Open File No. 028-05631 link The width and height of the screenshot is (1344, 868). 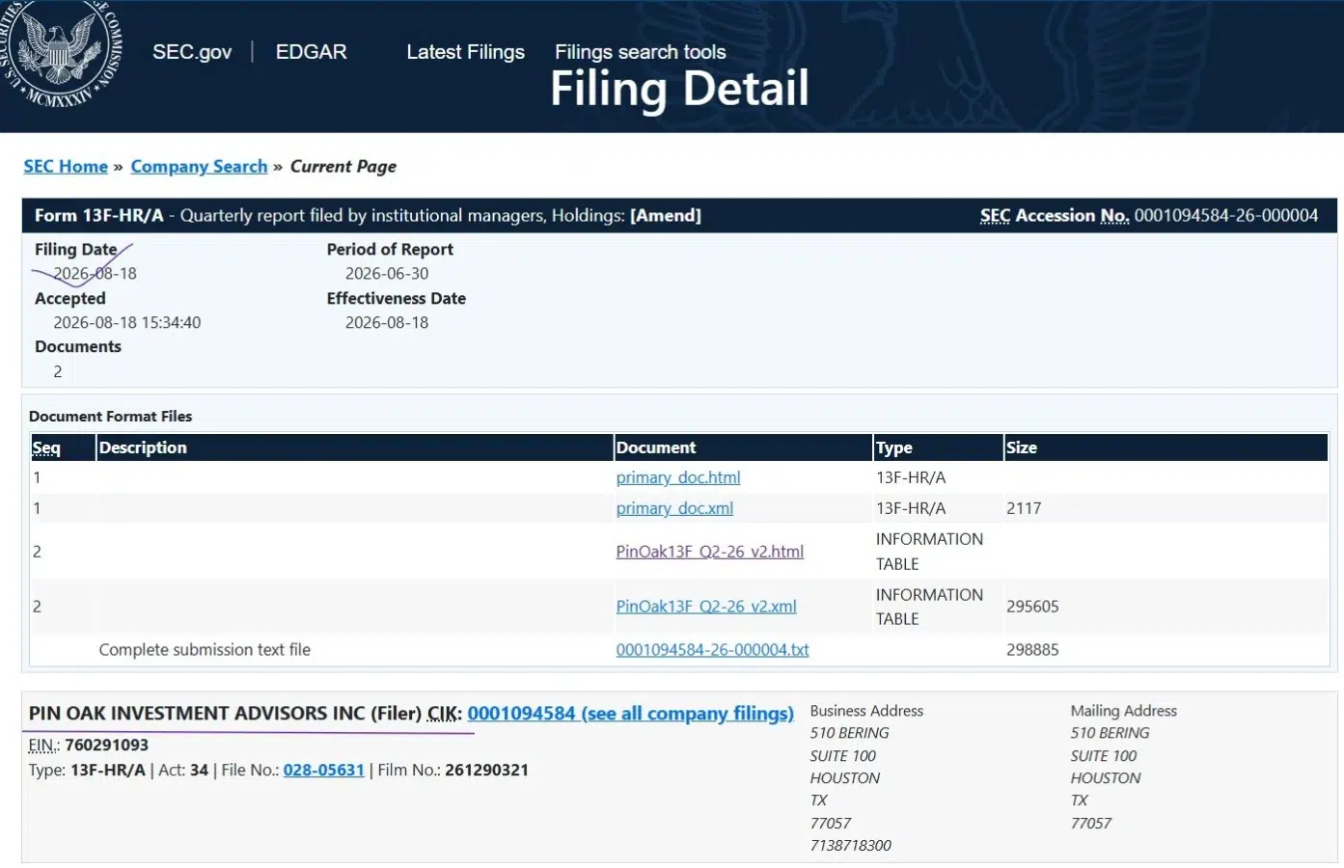pyautogui.click(x=323, y=770)
